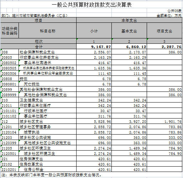Click the 城管执法 row name cell
Image resolution: width=183 pixels, height=178 pixels.
(47, 132)
